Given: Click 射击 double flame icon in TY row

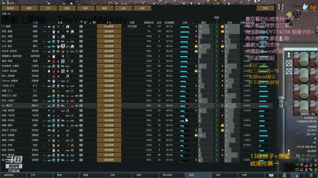Looking at the screenshot, I should pos(222,26).
